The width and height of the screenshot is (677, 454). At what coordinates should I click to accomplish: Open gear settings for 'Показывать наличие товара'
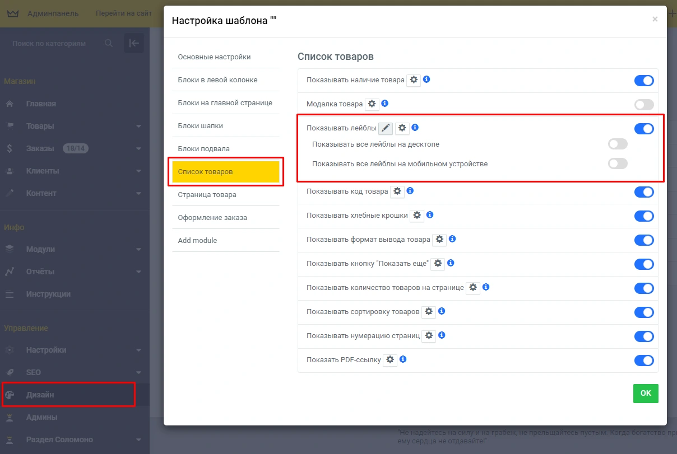[x=414, y=80]
